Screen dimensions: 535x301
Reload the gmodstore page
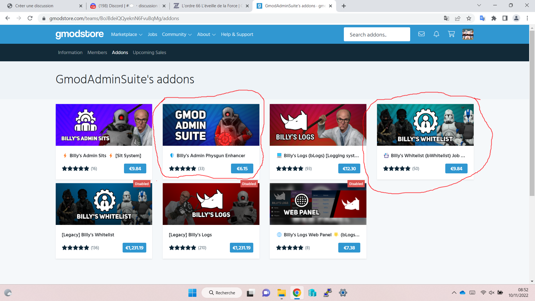pos(30,18)
